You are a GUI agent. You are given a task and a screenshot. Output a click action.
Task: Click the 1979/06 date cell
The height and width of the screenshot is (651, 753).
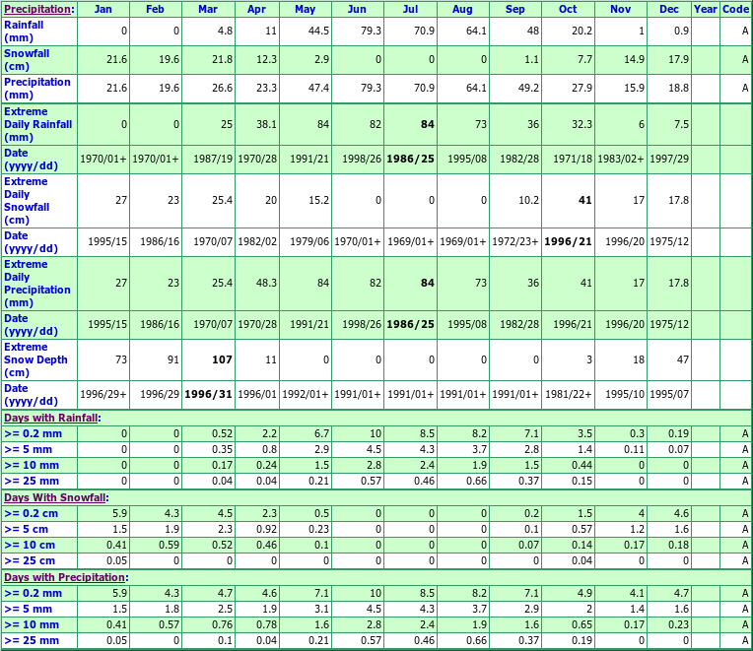(x=309, y=241)
